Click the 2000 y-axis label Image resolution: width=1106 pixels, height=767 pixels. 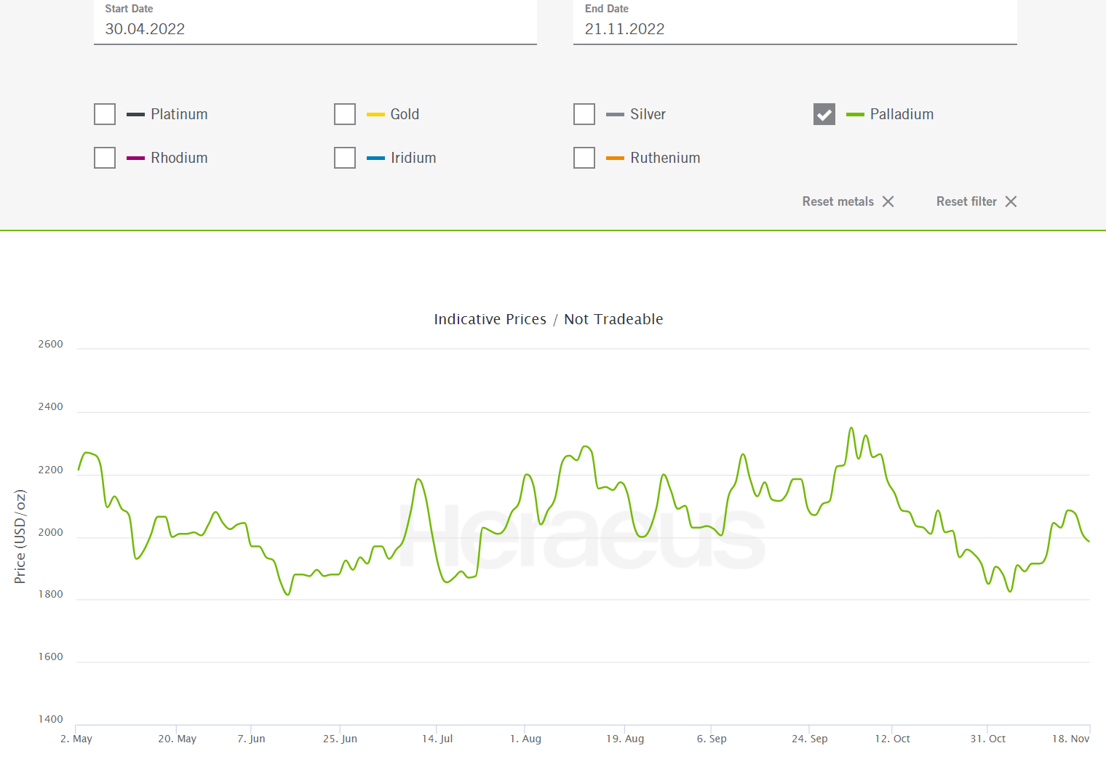click(x=50, y=532)
